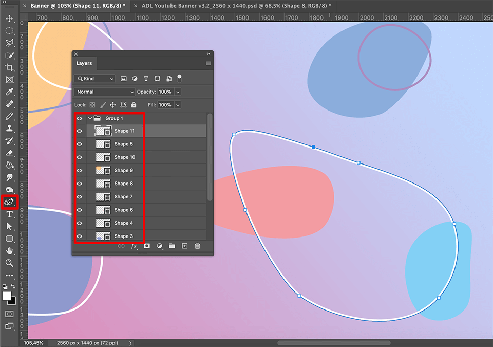
Task: Open the Normal blend mode dropdown
Action: coord(104,92)
